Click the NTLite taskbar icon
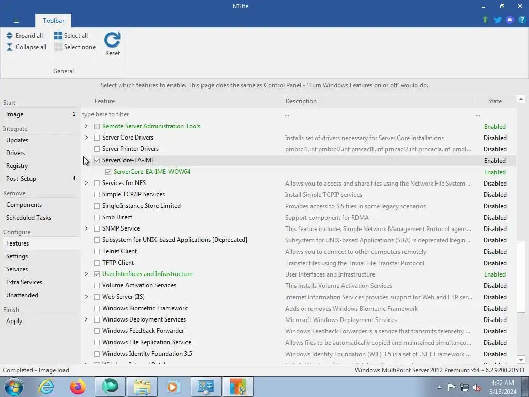Viewport: 529px width, 397px height. [238, 387]
